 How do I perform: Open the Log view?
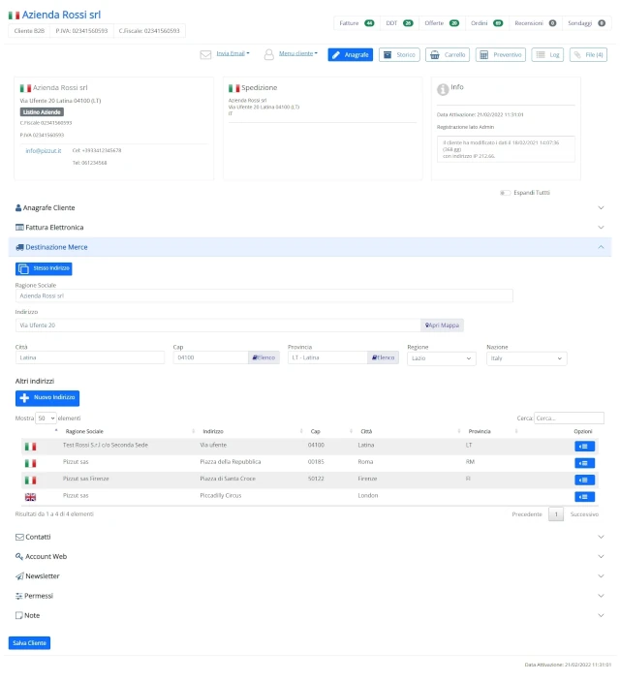pyautogui.click(x=547, y=55)
